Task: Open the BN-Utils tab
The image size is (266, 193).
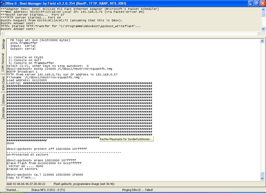Action: pyautogui.click(x=3, y=112)
